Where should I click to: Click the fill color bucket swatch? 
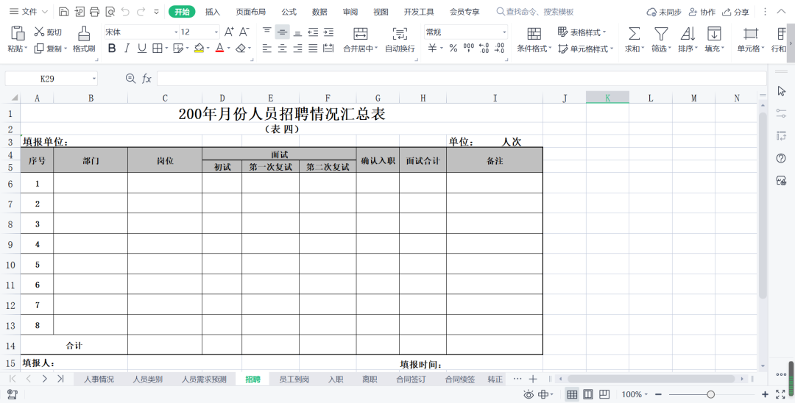pos(199,48)
